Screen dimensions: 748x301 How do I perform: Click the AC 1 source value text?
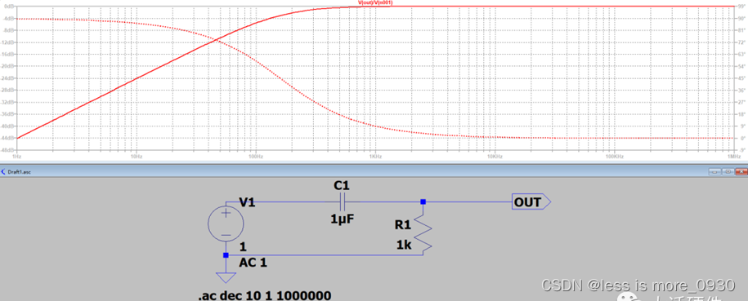[253, 263]
